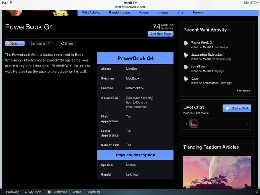Open the Forum navigation item
The width and height of the screenshot is (260, 195).
point(198,13)
